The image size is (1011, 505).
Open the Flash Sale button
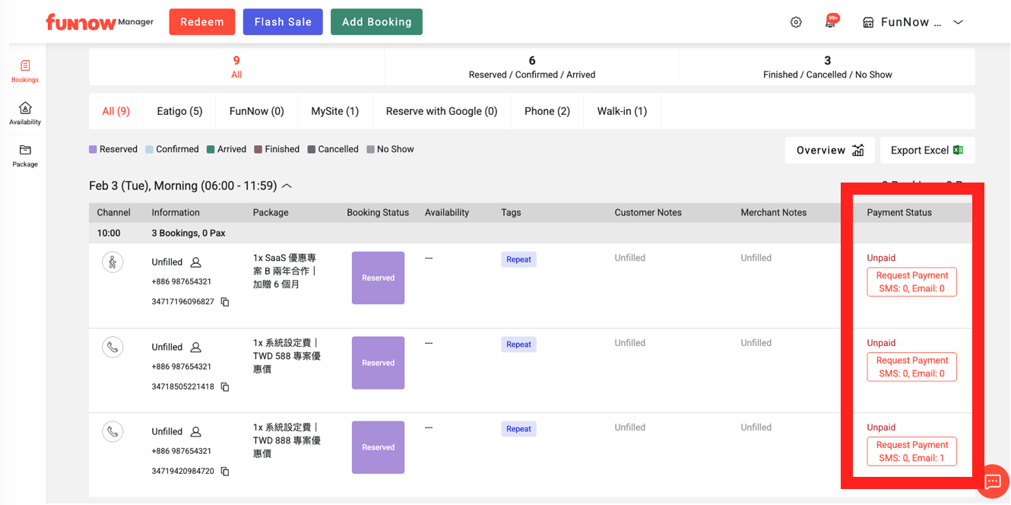[x=283, y=22]
